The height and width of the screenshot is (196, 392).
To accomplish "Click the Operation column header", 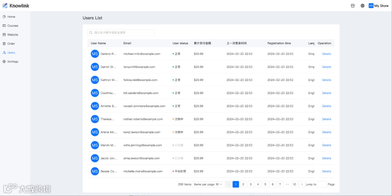I will (324, 43).
